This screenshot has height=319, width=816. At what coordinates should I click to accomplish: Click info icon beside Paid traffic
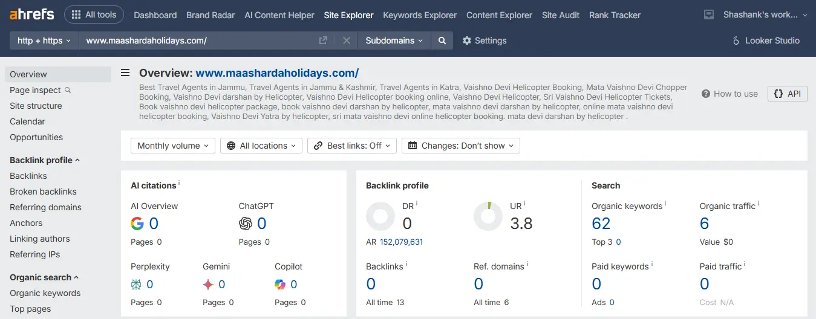click(x=745, y=264)
